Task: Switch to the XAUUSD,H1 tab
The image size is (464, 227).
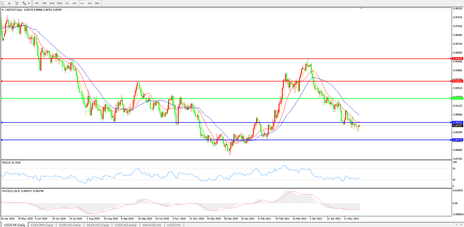Action: coord(152,225)
